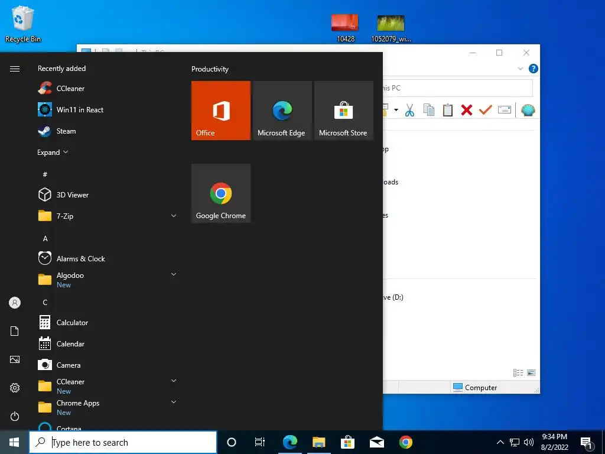Viewport: 605px width, 454px height.
Task: Click the Productivity group title
Action: tap(210, 69)
